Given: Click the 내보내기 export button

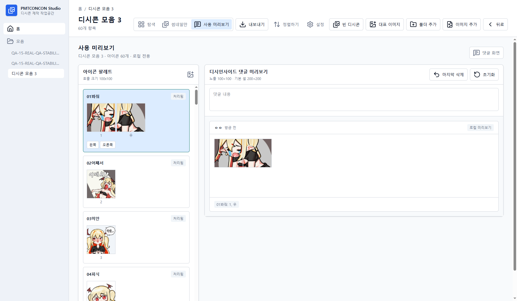Looking at the screenshot, I should pos(252,24).
